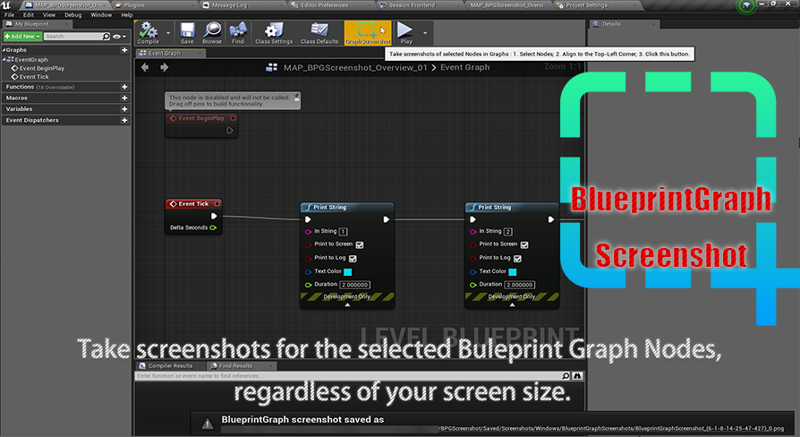This screenshot has height=437, width=800.
Task: Click binoculars find-in-all-blueprints icon
Action: 577,376
